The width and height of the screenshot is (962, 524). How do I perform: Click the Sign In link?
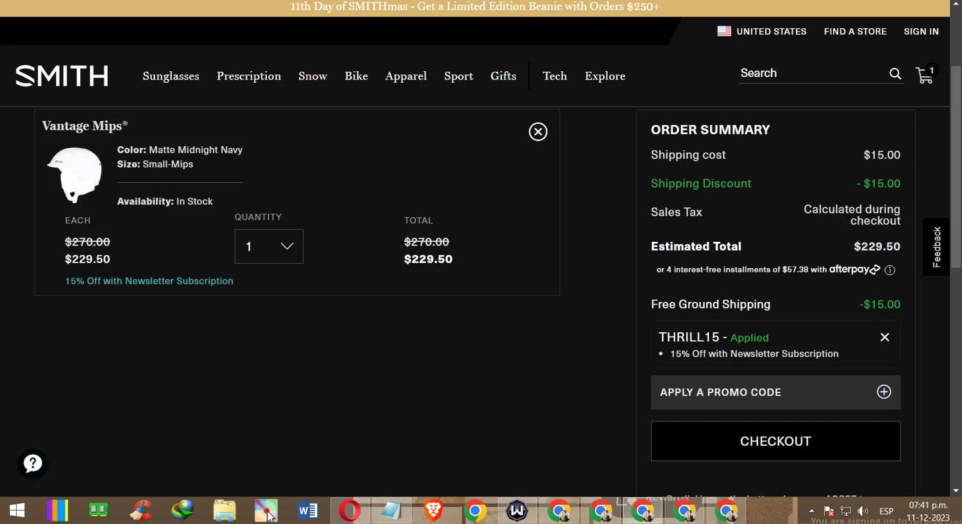coord(921,31)
